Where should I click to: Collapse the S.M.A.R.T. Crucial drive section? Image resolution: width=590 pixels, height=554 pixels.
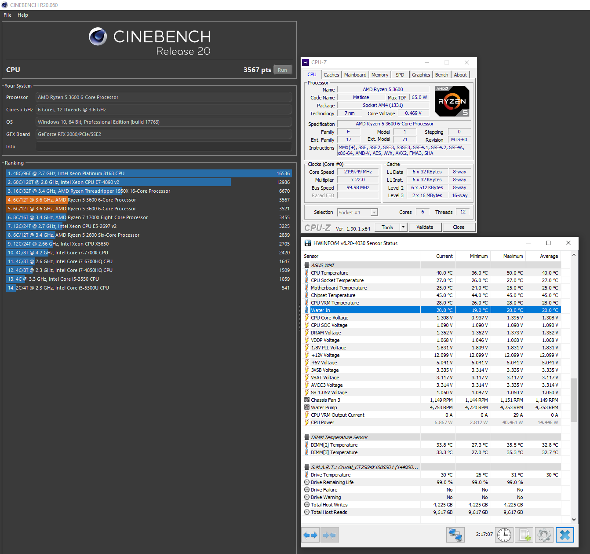coord(307,467)
